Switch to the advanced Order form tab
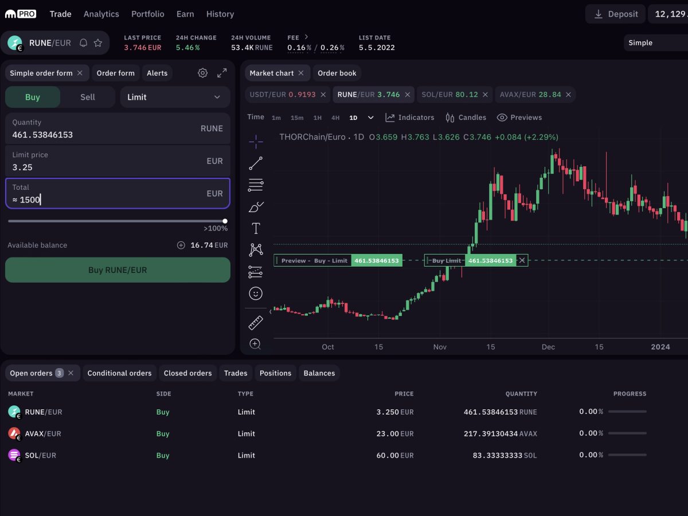Image resolution: width=688 pixels, height=516 pixels. 116,73
